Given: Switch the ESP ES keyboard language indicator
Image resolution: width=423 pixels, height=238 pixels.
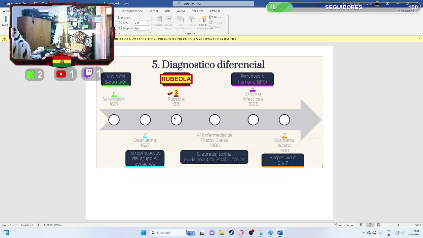Looking at the screenshot, I should click(x=389, y=233).
